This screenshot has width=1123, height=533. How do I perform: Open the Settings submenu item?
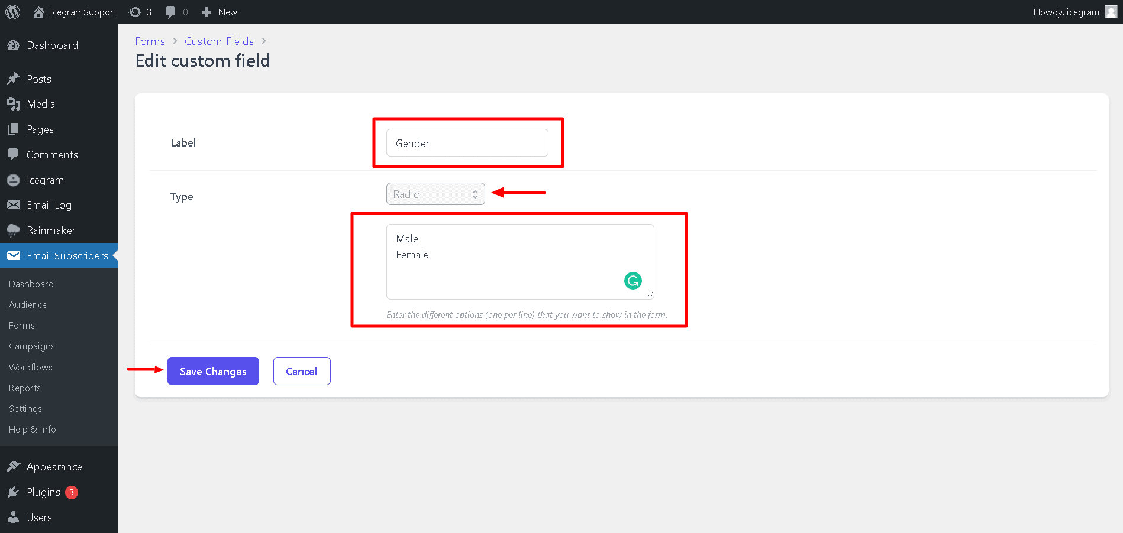pos(25,409)
